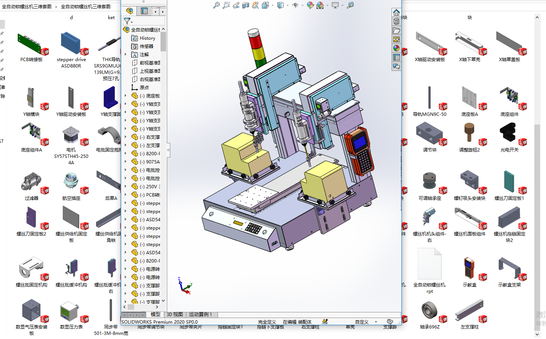
Task: Click the rebuild warning icon in status bar
Action: (x=325, y=322)
